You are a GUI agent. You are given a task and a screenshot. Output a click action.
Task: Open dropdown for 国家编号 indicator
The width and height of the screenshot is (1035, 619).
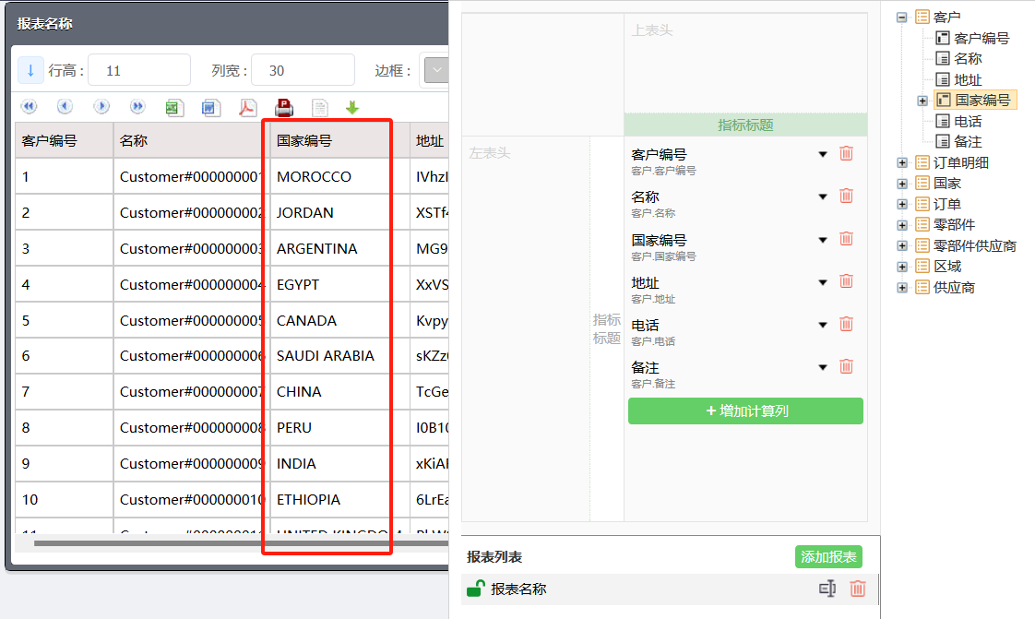click(x=823, y=240)
